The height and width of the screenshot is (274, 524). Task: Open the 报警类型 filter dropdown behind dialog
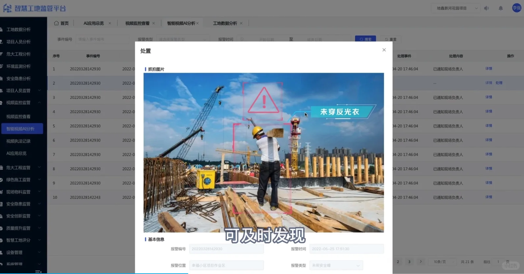click(183, 39)
